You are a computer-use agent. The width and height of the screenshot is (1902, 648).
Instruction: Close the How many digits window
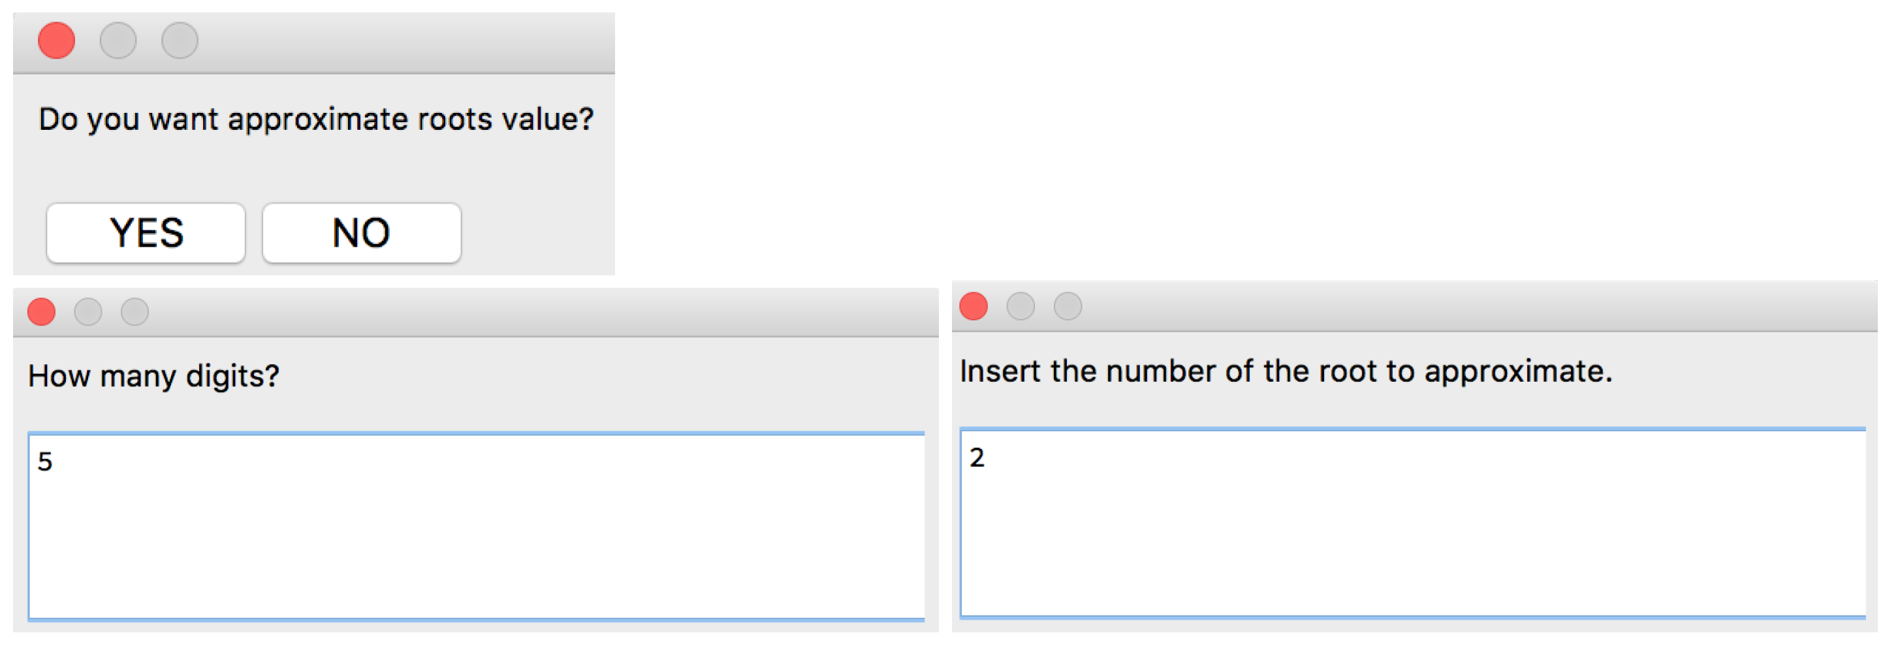tap(41, 312)
